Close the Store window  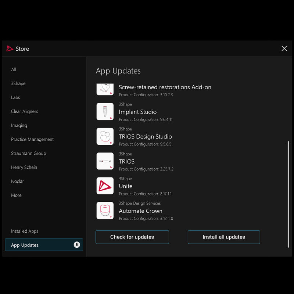pyautogui.click(x=284, y=49)
